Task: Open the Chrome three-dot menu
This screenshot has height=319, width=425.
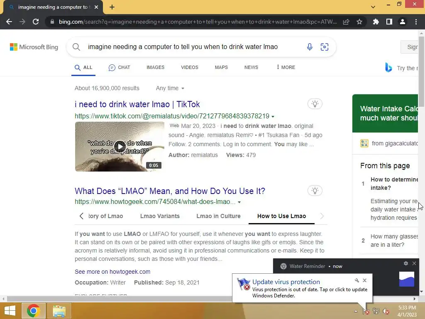Action: pos(416,22)
